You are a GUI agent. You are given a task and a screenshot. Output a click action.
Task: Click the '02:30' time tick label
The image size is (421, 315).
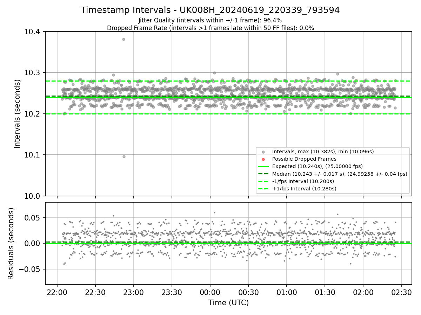[x=401, y=292]
